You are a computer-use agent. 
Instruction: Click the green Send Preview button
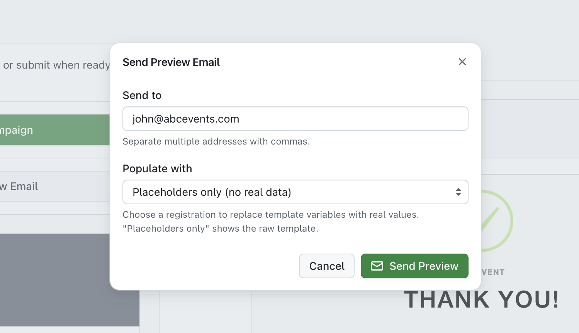point(414,266)
